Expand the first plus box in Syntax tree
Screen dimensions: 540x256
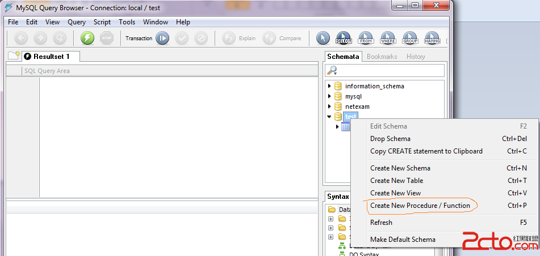coord(331,219)
